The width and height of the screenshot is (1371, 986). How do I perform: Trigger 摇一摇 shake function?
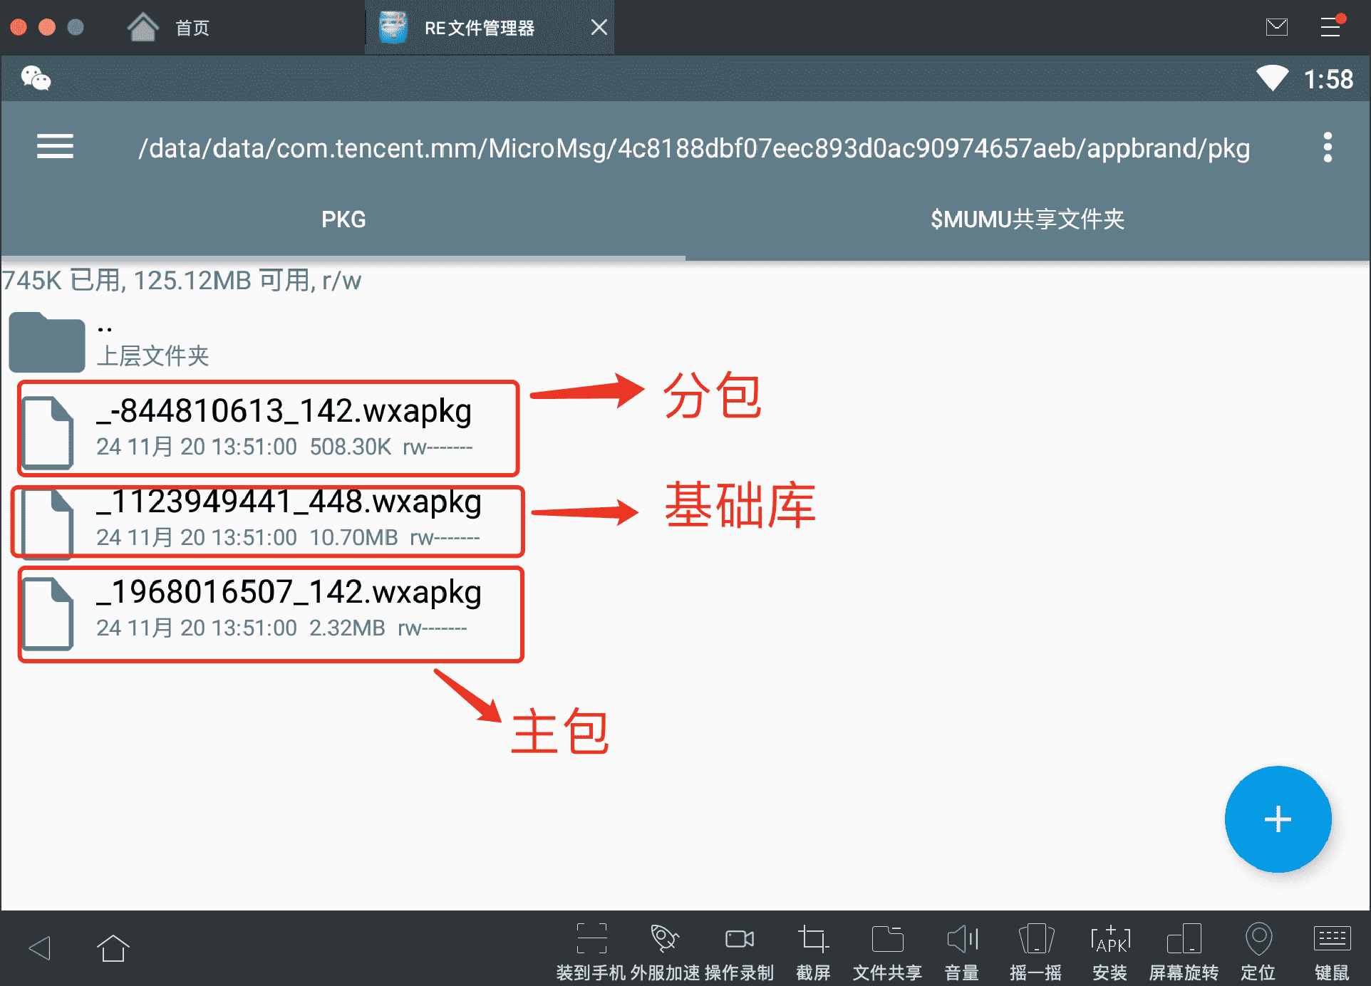pyautogui.click(x=1035, y=952)
